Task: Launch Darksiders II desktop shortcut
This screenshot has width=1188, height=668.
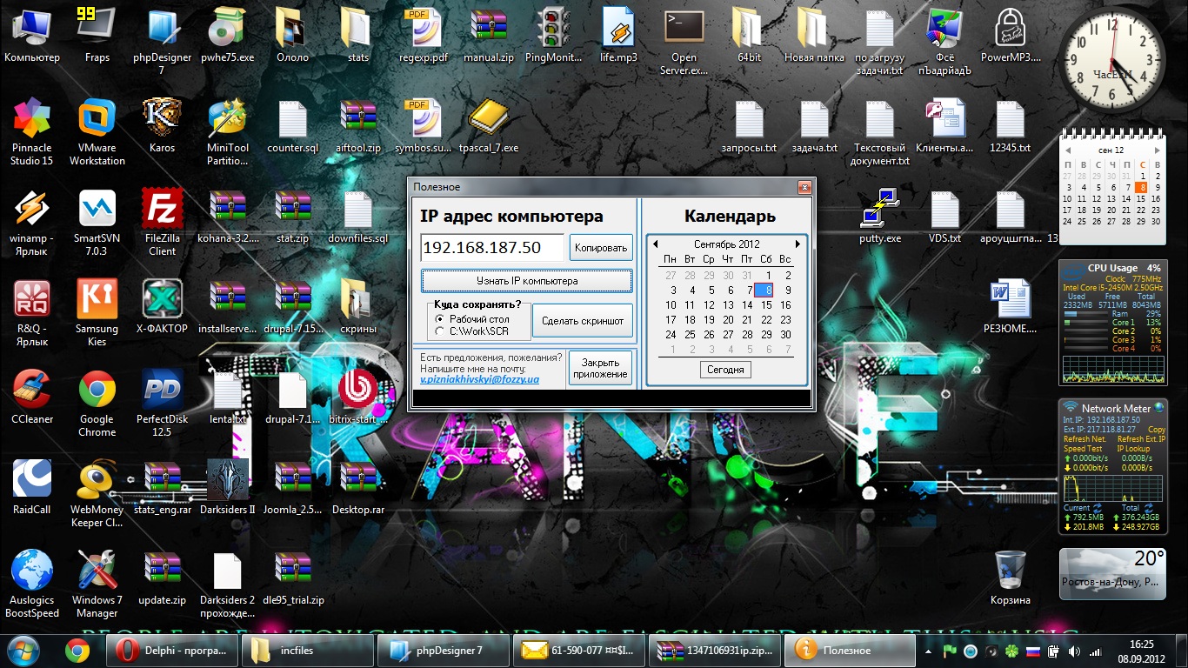Action: coord(227,481)
